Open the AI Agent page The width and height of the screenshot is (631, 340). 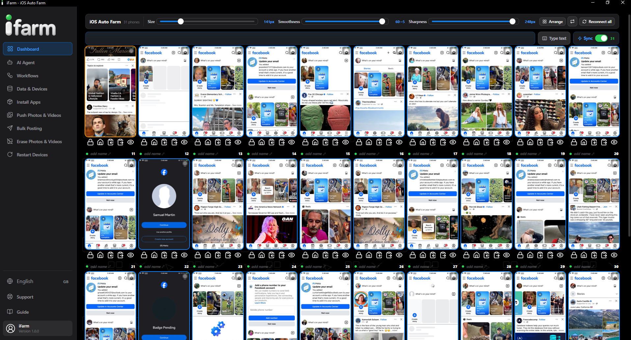click(38, 63)
